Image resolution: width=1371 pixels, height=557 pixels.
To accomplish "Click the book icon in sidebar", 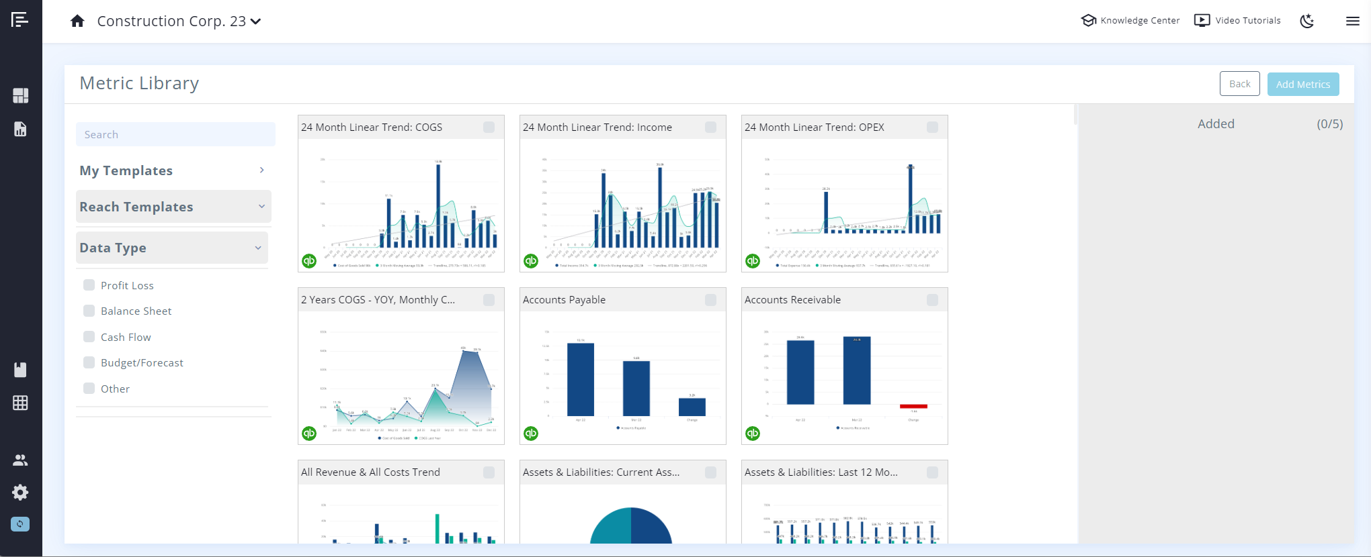I will click(20, 370).
